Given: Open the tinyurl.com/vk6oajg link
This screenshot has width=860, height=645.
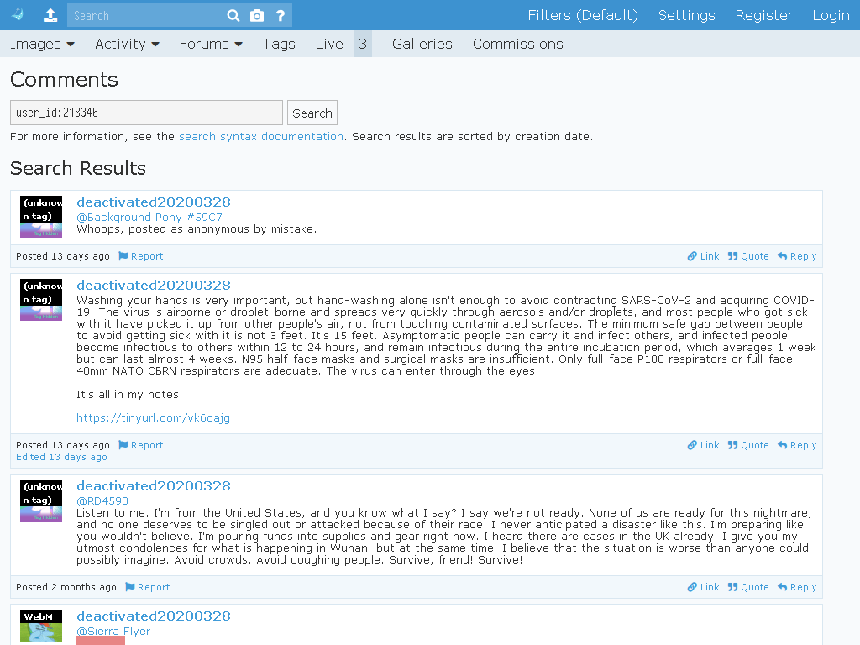Looking at the screenshot, I should coord(153,418).
